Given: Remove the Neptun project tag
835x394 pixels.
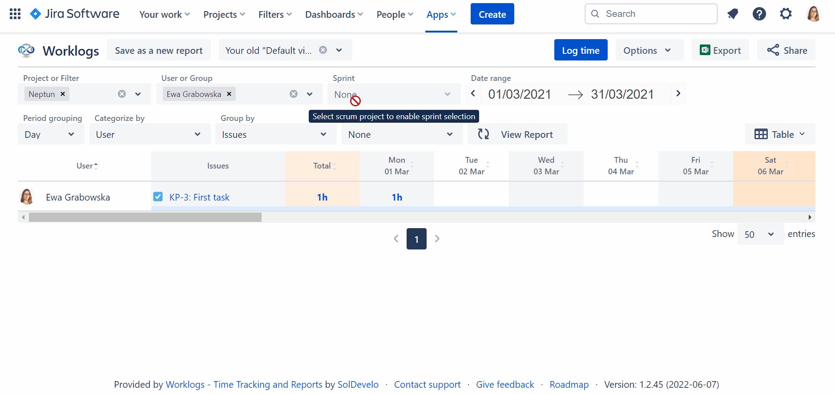Looking at the screenshot, I should (63, 94).
